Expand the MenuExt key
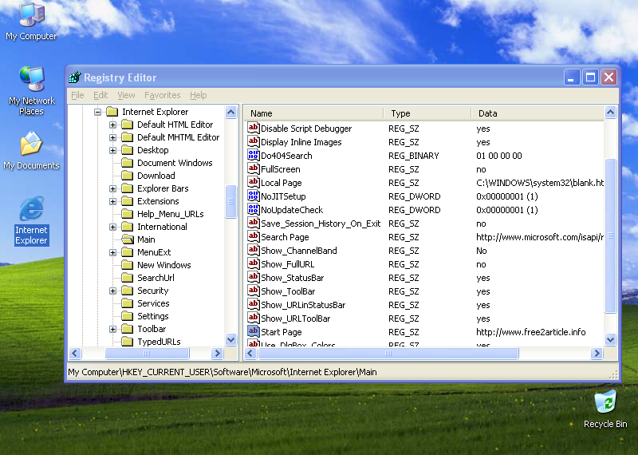 [112, 252]
